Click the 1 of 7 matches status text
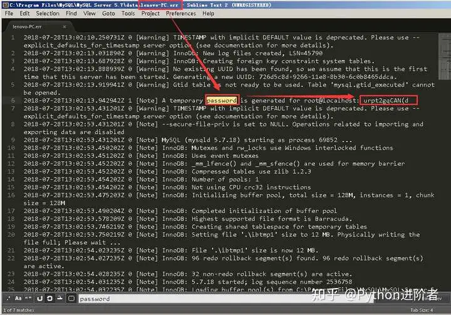 19,310
